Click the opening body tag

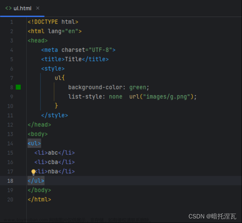tap(38, 134)
